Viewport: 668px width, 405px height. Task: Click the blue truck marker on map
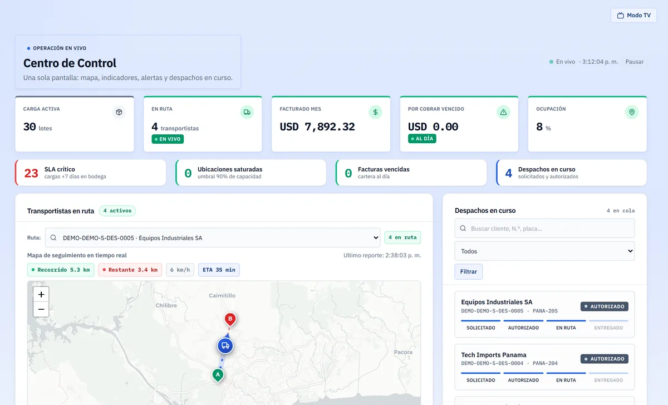[225, 346]
